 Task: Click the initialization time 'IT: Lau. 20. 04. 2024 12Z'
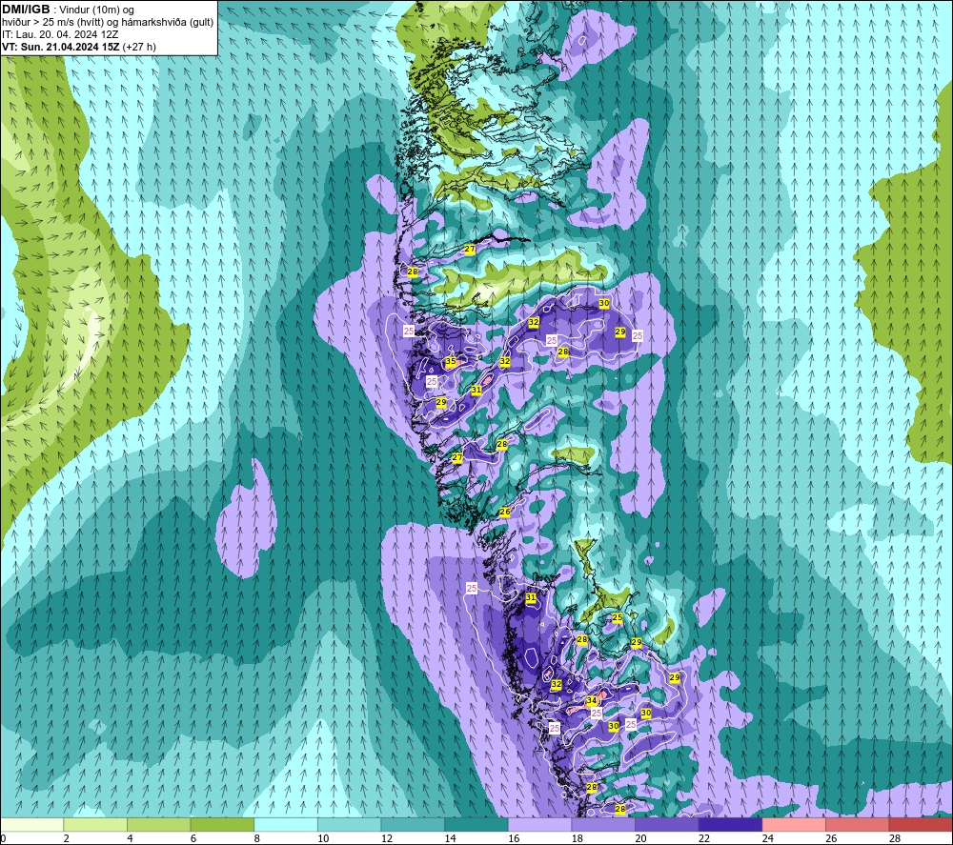coord(60,34)
